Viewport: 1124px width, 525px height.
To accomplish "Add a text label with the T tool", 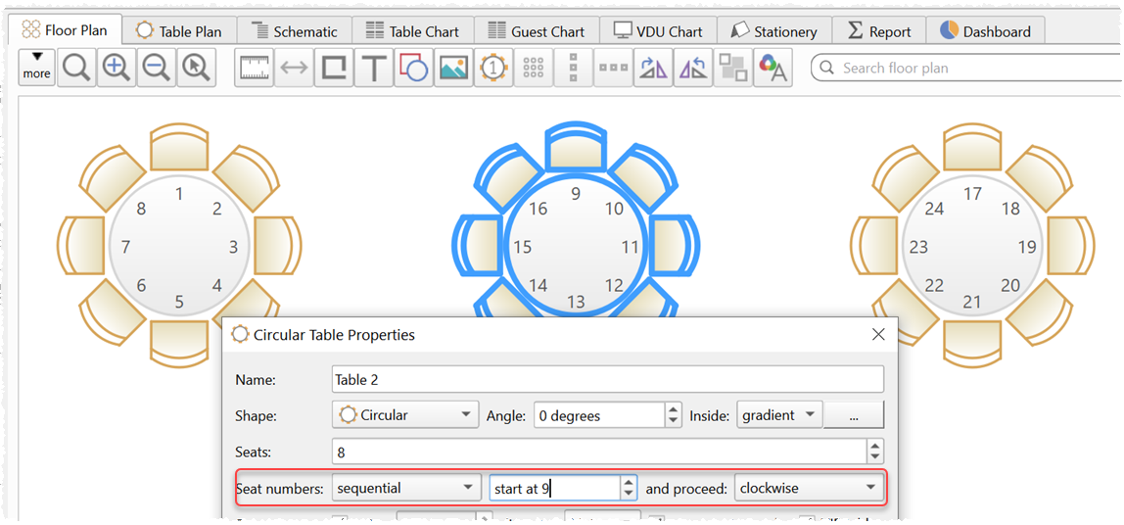I will click(x=374, y=69).
